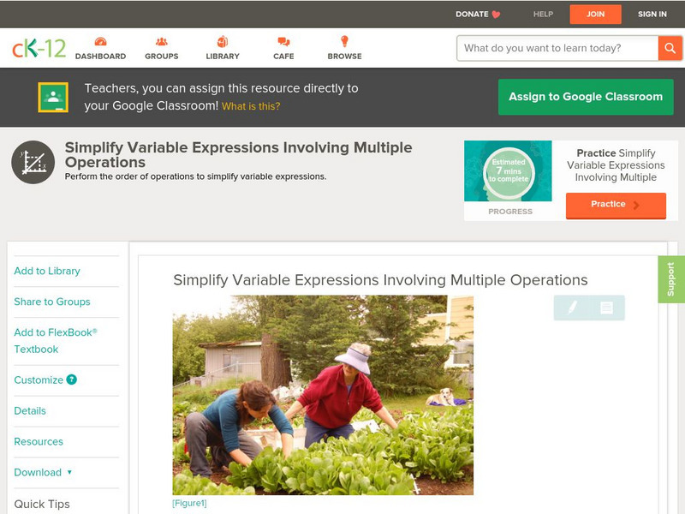685x514 pixels.
Task: Click the green Support side tab
Action: point(671,279)
